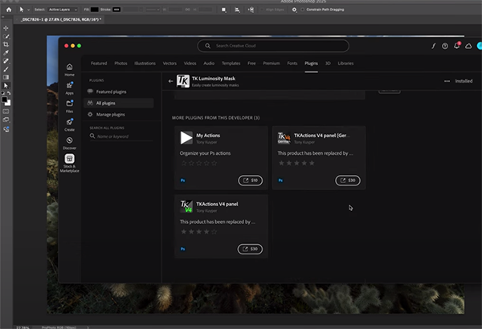The image size is (482, 329).
Task: Open the account avatar in Creative Cloud
Action: pos(480,46)
